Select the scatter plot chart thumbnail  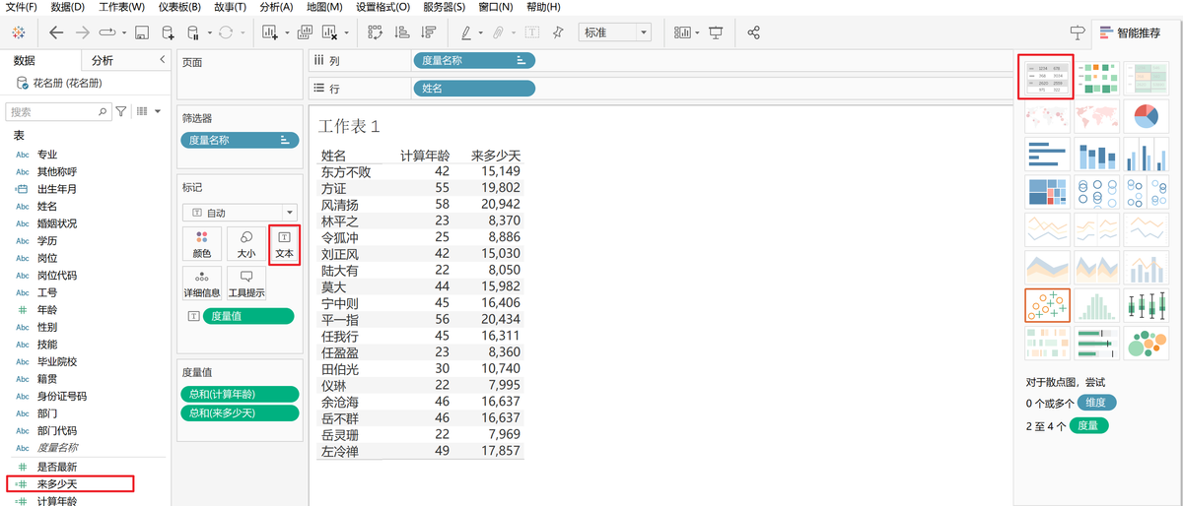tap(1048, 305)
